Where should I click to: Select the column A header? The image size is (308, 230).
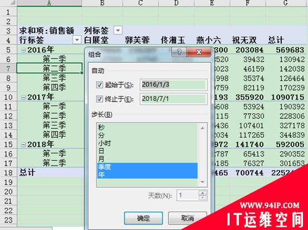[49, 3]
